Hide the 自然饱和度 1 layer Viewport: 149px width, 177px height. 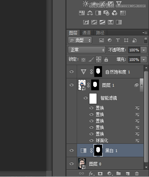point(72,72)
